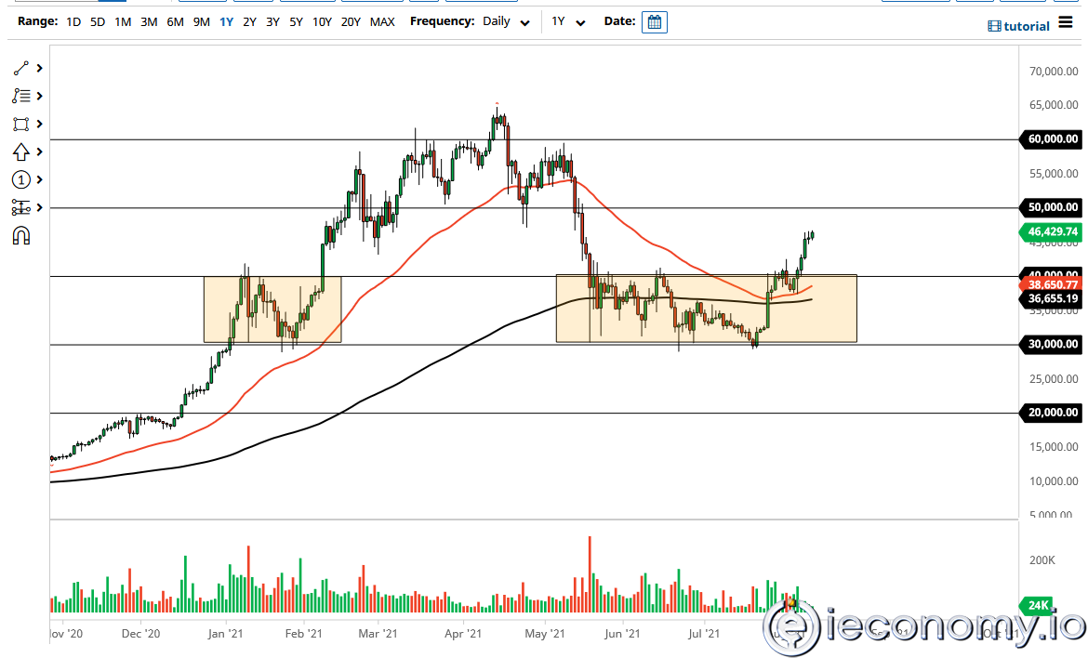Image resolution: width=1088 pixels, height=658 pixels.
Task: Select the arrow annotation tool
Action: pyautogui.click(x=20, y=151)
